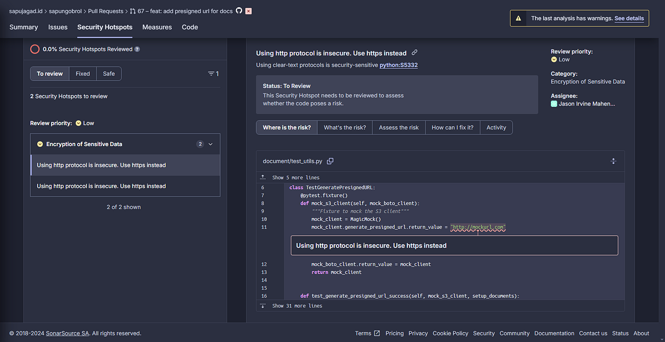Open the How can I fix it? tab
665x342 pixels.
(x=452, y=127)
